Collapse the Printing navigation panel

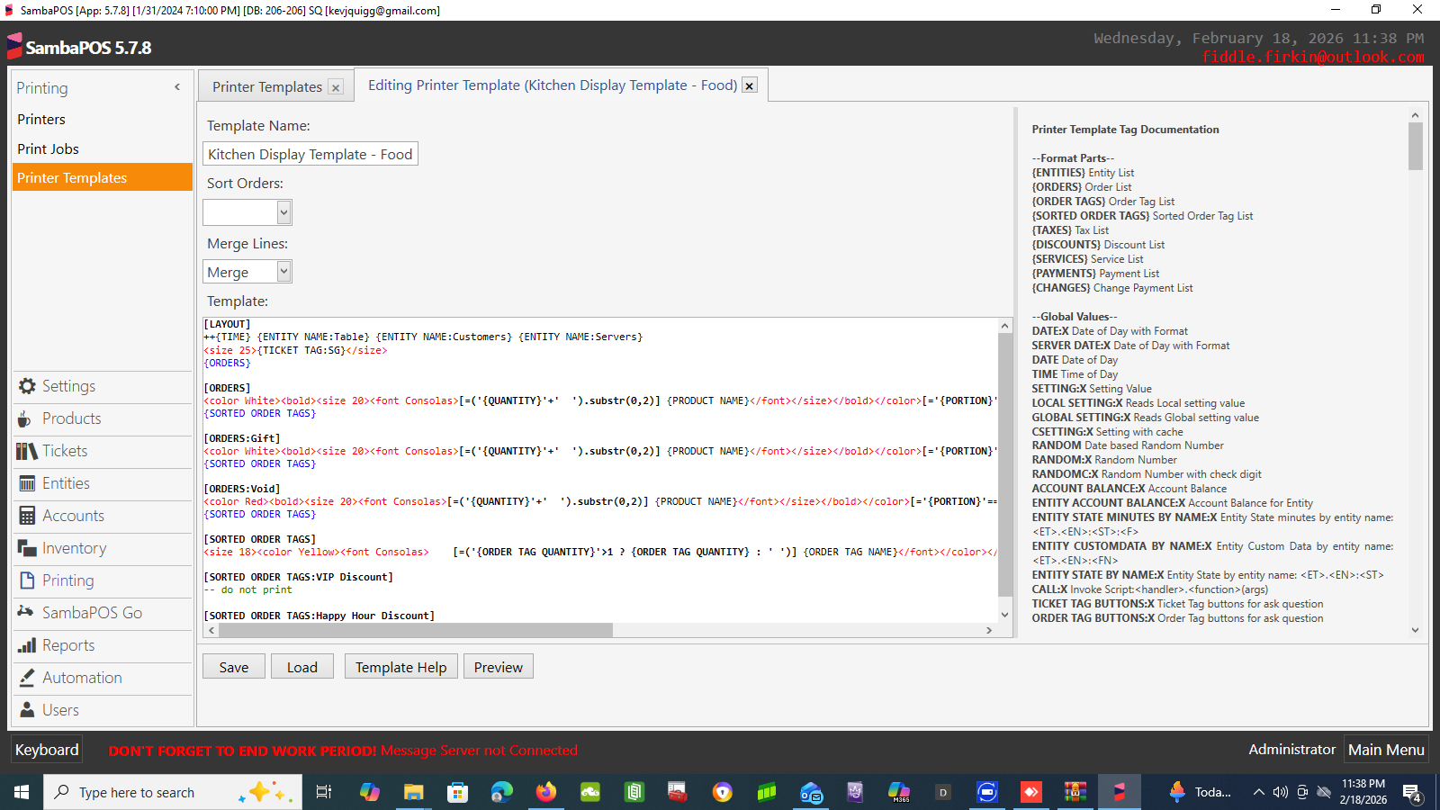(177, 87)
